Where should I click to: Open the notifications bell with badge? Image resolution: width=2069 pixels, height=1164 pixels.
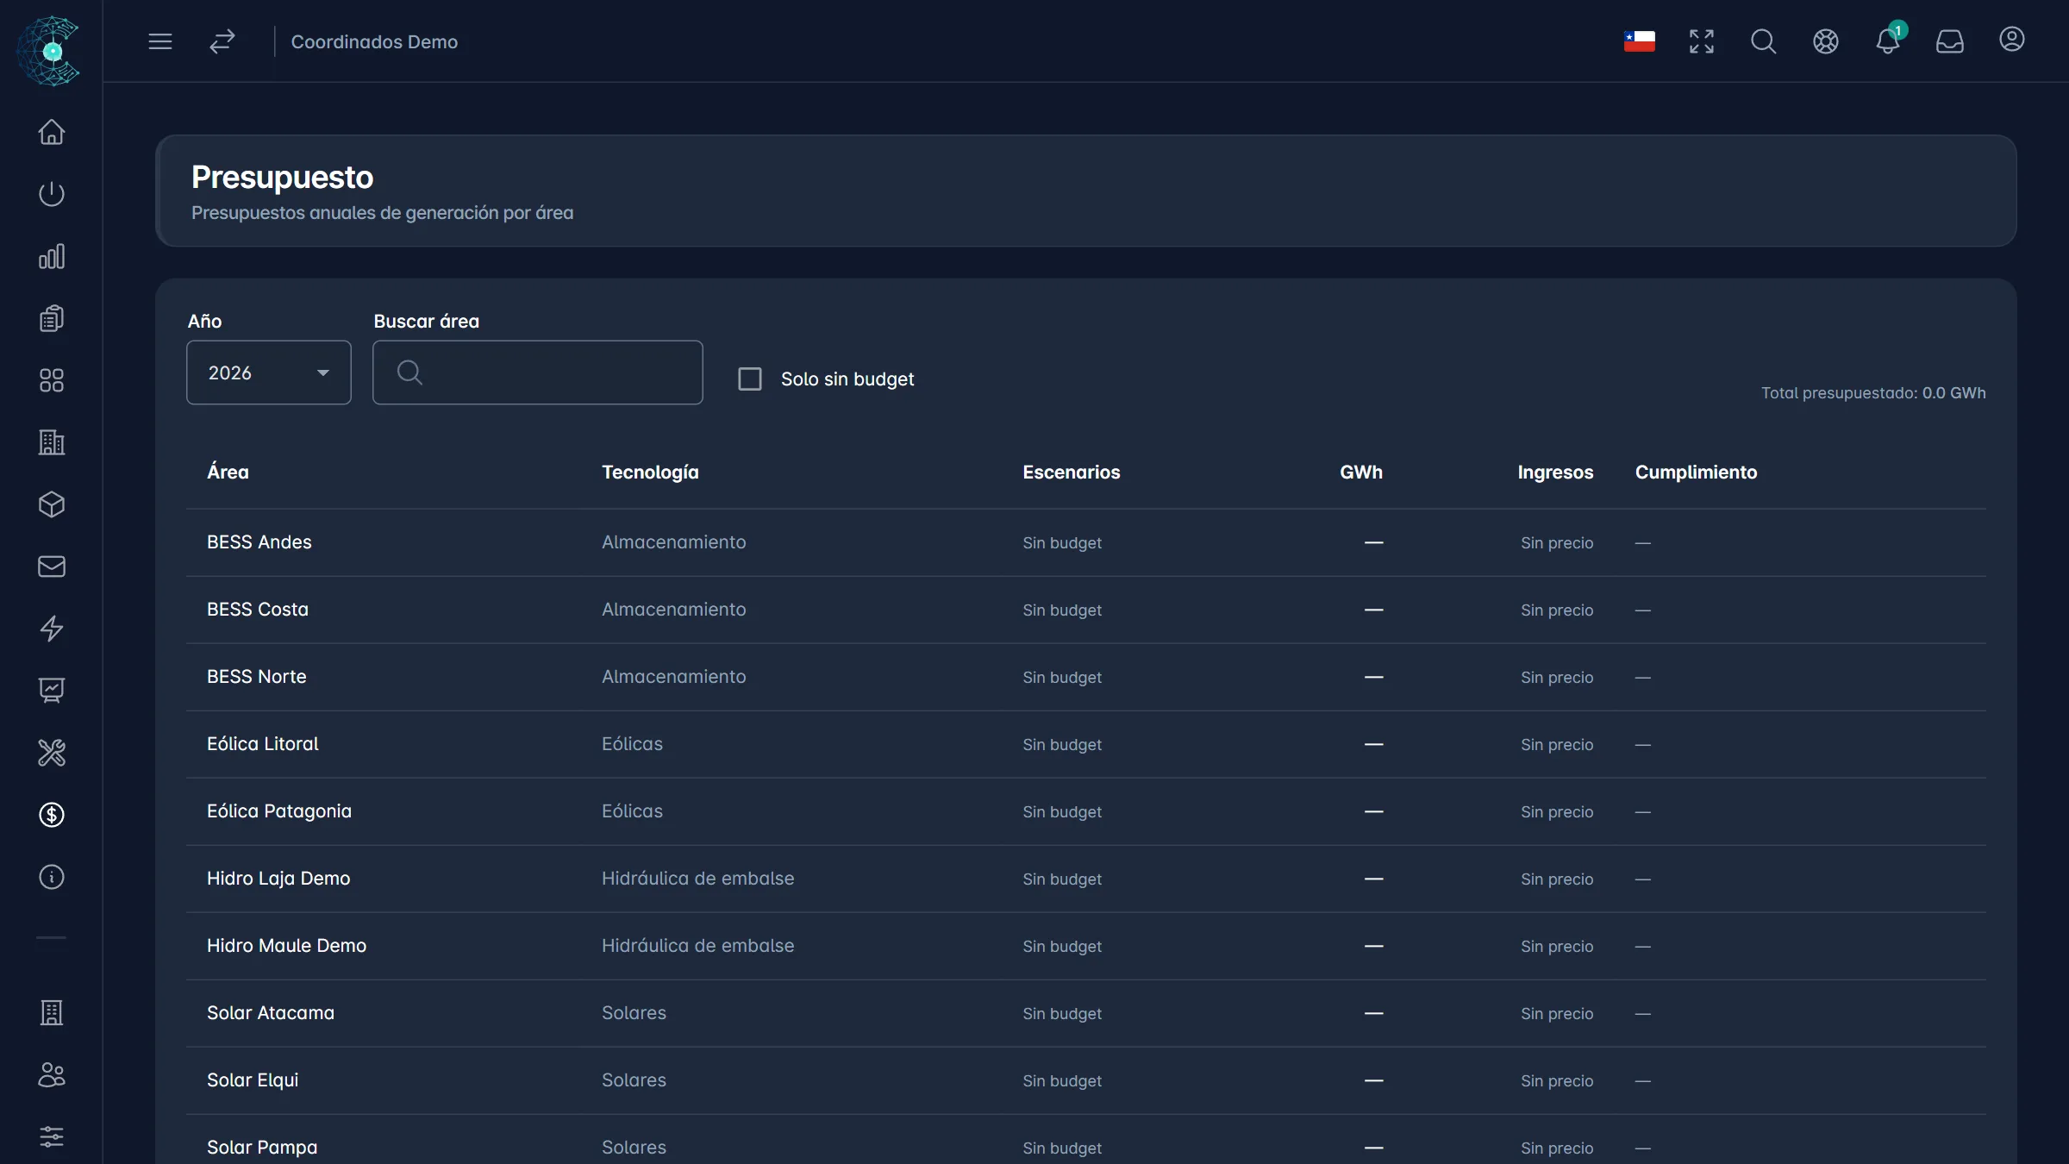1888,41
